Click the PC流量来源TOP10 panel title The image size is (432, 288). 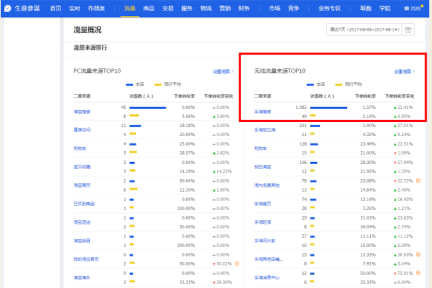click(97, 71)
